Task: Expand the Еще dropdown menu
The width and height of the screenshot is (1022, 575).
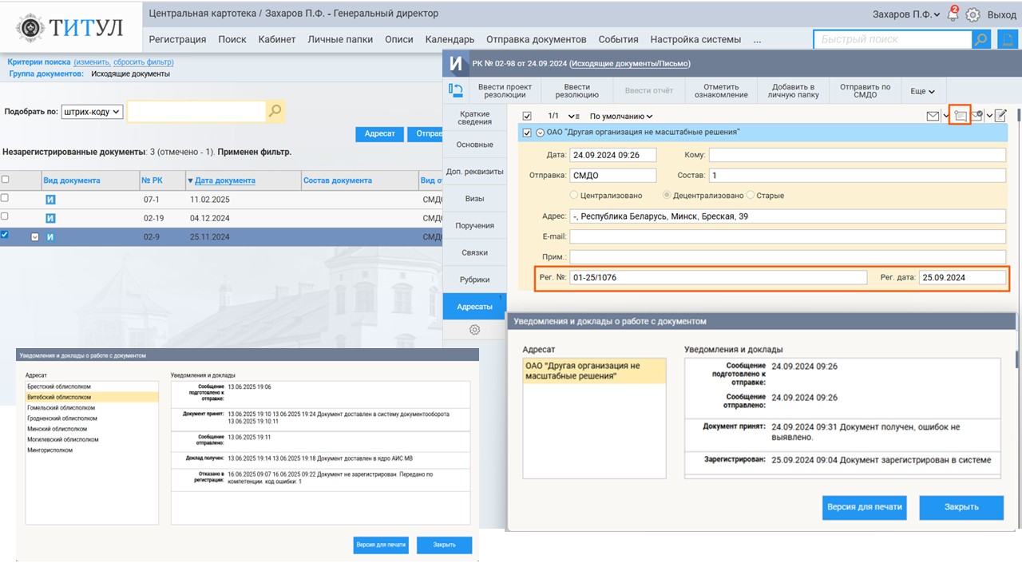Action: pyautogui.click(x=922, y=92)
